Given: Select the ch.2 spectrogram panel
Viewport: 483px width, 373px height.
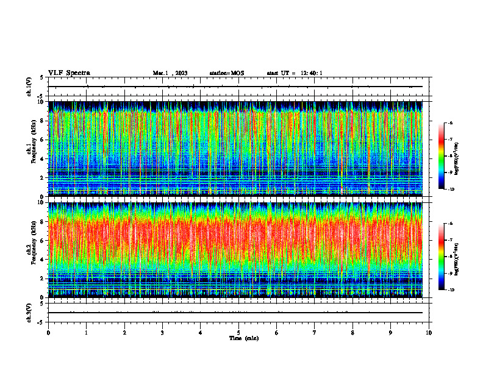Looking at the screenshot, I should (235, 250).
